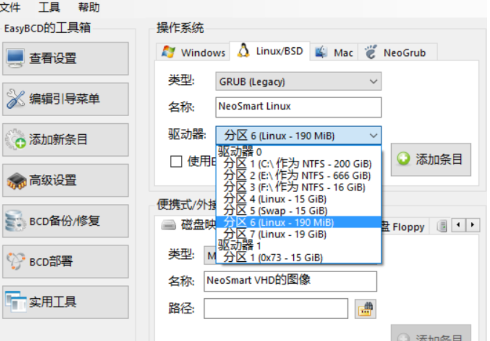
Task: Open 实用工具 from the toolbox
Action: [x=65, y=302]
